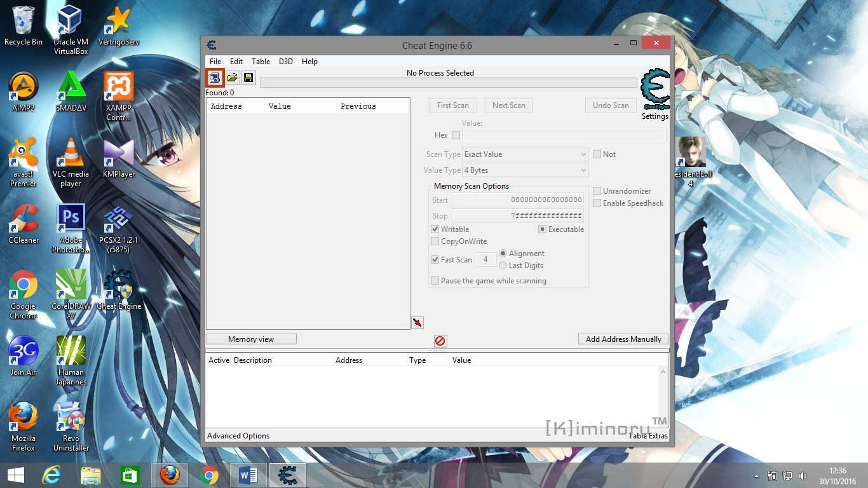Enable the Hex checkbox

[456, 135]
